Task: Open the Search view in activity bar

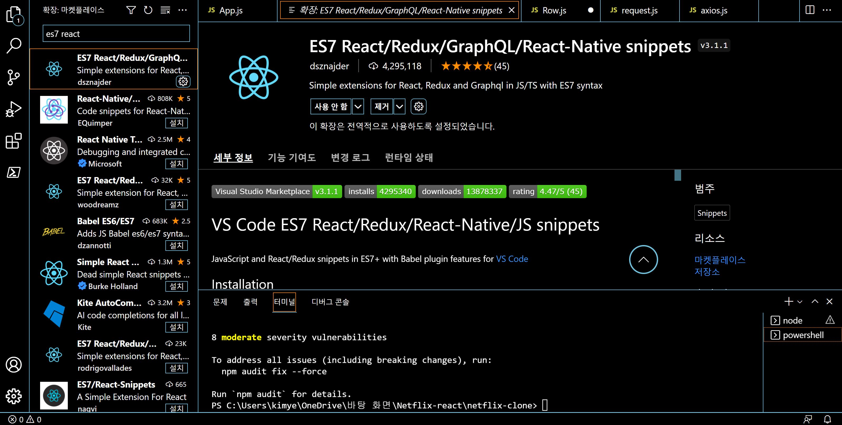Action: pyautogui.click(x=14, y=46)
